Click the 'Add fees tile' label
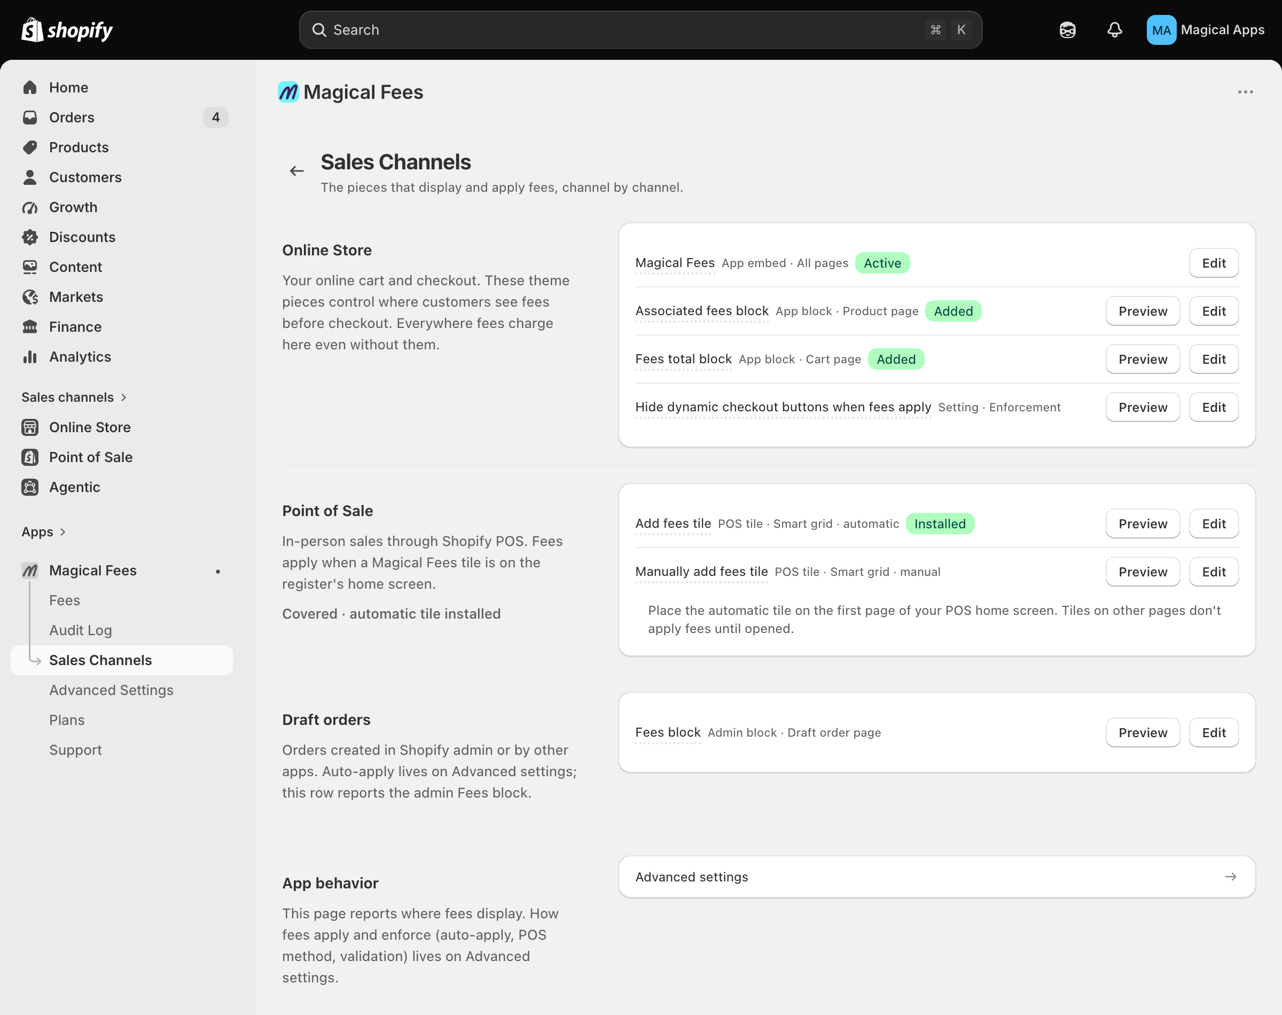 coord(673,524)
